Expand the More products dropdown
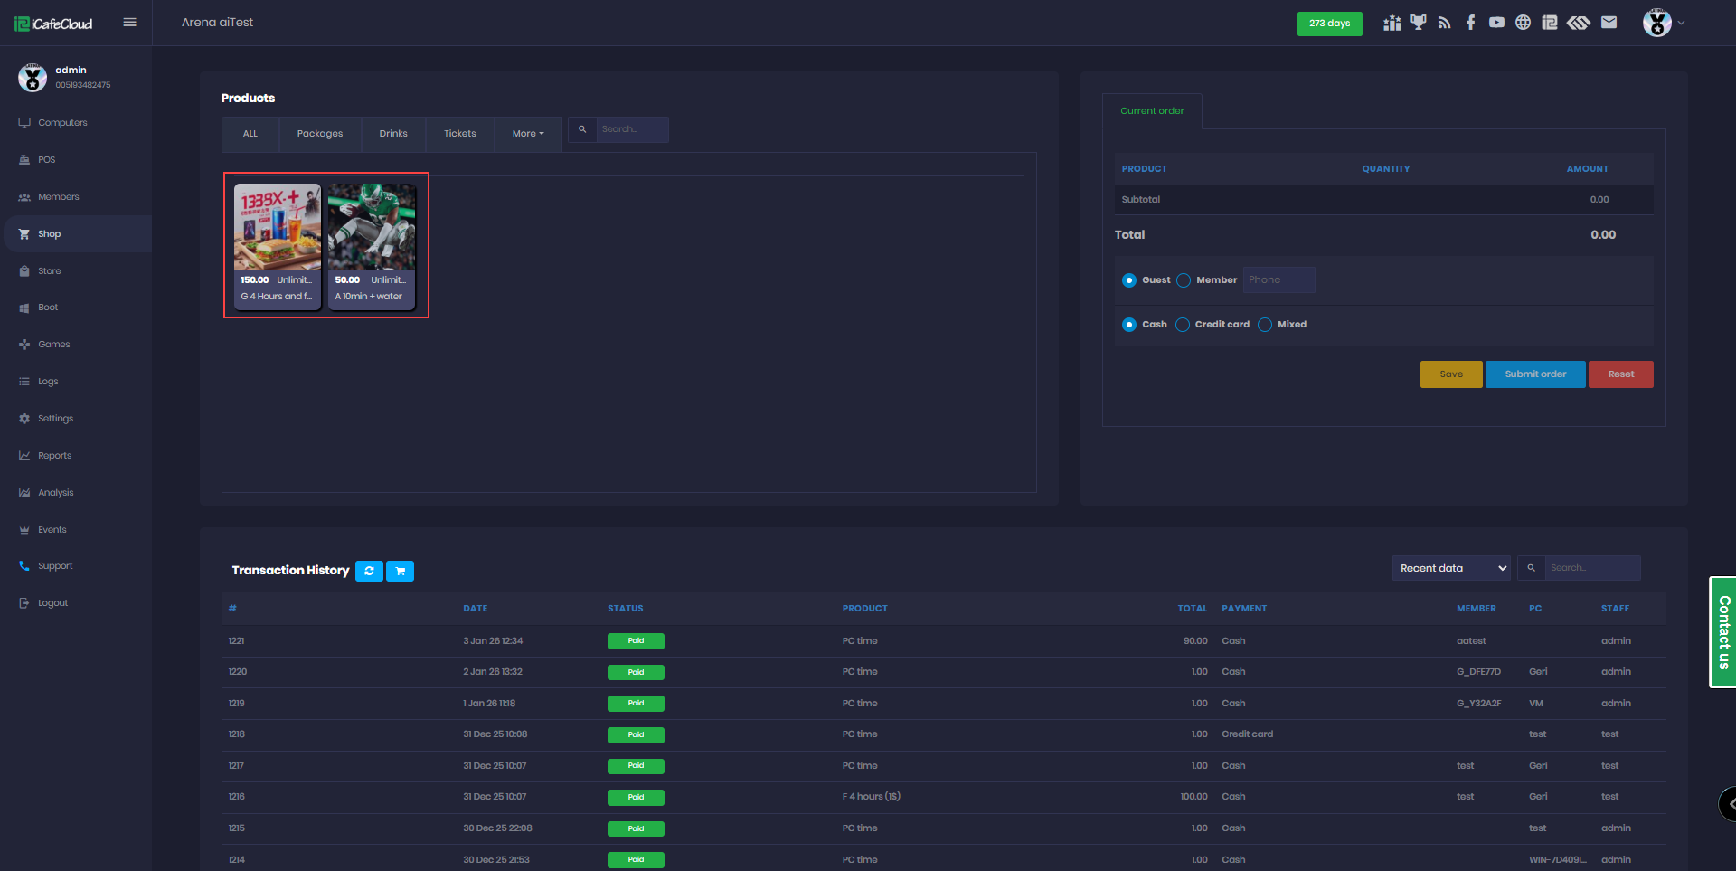This screenshot has height=871, width=1736. (528, 134)
